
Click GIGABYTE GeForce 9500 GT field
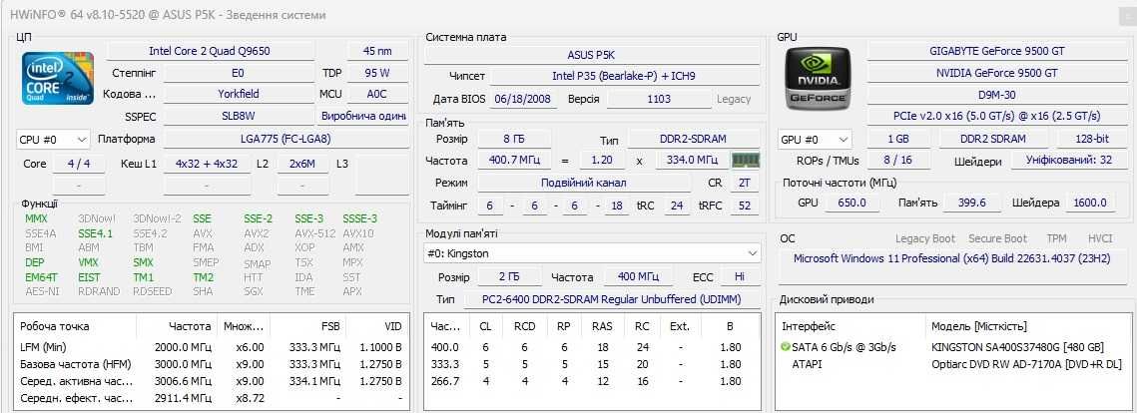point(996,51)
